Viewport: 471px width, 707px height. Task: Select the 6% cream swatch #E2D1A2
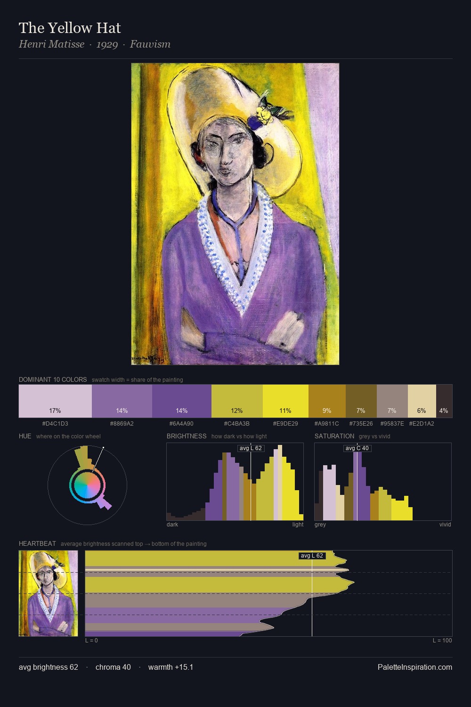pos(422,401)
